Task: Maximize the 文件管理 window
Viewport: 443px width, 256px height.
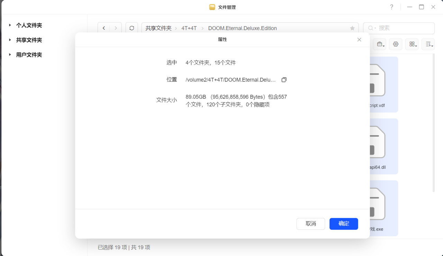Action: pyautogui.click(x=422, y=7)
